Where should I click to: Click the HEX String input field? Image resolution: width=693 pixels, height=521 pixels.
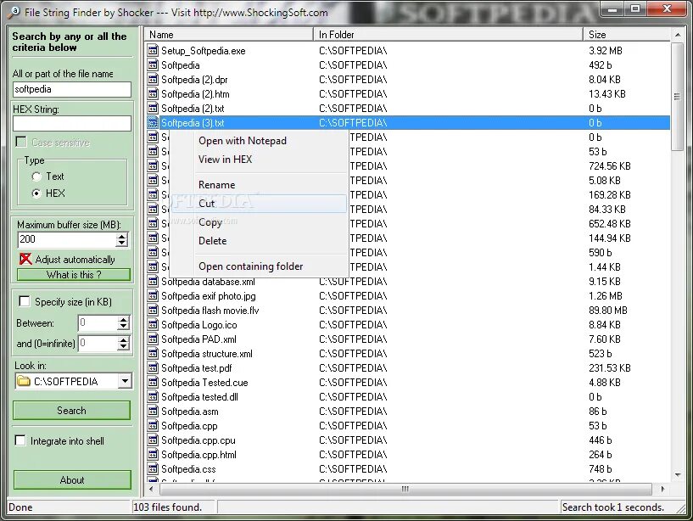pyautogui.click(x=72, y=123)
